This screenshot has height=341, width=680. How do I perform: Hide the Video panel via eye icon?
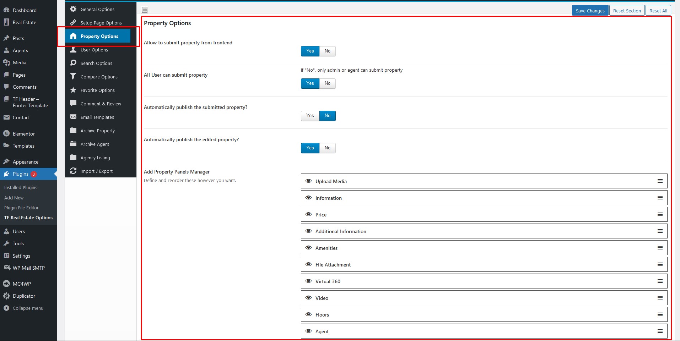(309, 298)
